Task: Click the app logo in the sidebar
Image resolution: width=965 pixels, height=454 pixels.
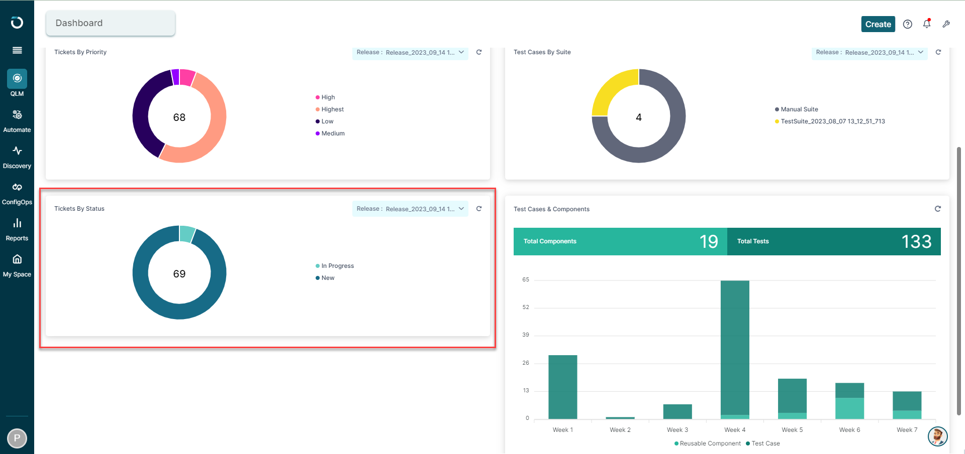Action: [x=17, y=23]
